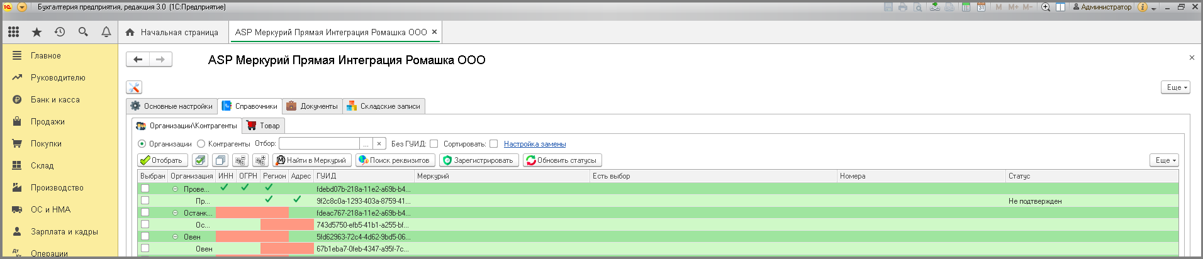Open table toolbar Еще dropdown
The width and height of the screenshot is (1203, 259).
1164,160
